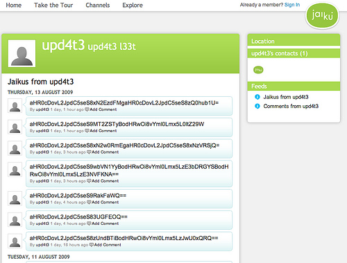Click the upd4t3 profile name heading
Screen dimensions: 347x263
(63, 45)
